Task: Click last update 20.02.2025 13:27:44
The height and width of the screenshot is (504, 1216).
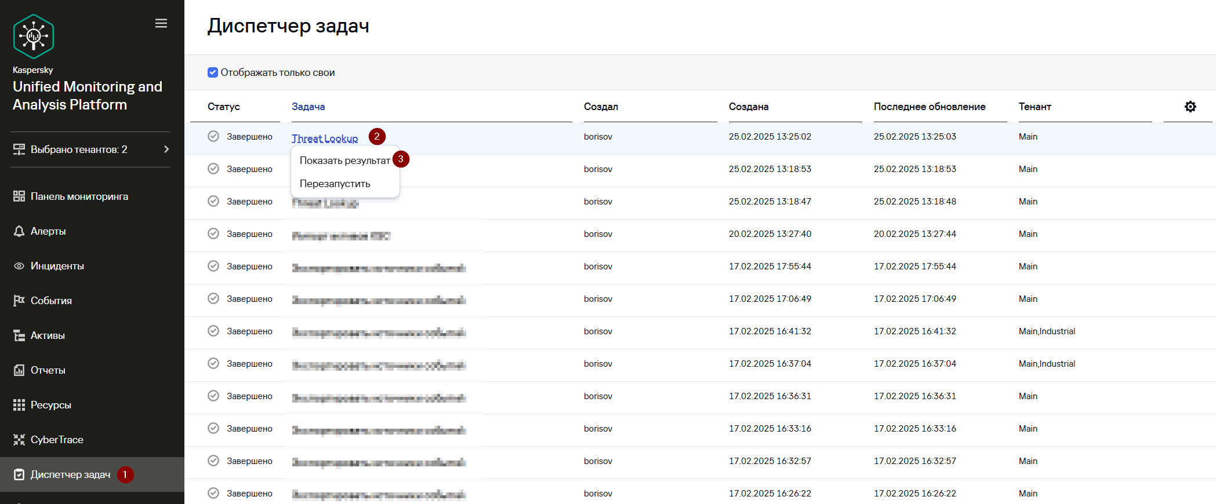Action: point(915,234)
